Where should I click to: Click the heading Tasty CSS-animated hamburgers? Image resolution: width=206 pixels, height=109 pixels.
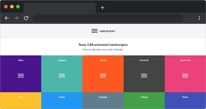tap(103, 45)
